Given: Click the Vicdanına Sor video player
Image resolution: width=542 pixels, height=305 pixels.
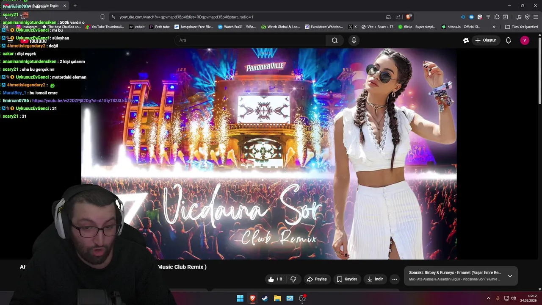Looking at the screenshot, I should pos(269,153).
